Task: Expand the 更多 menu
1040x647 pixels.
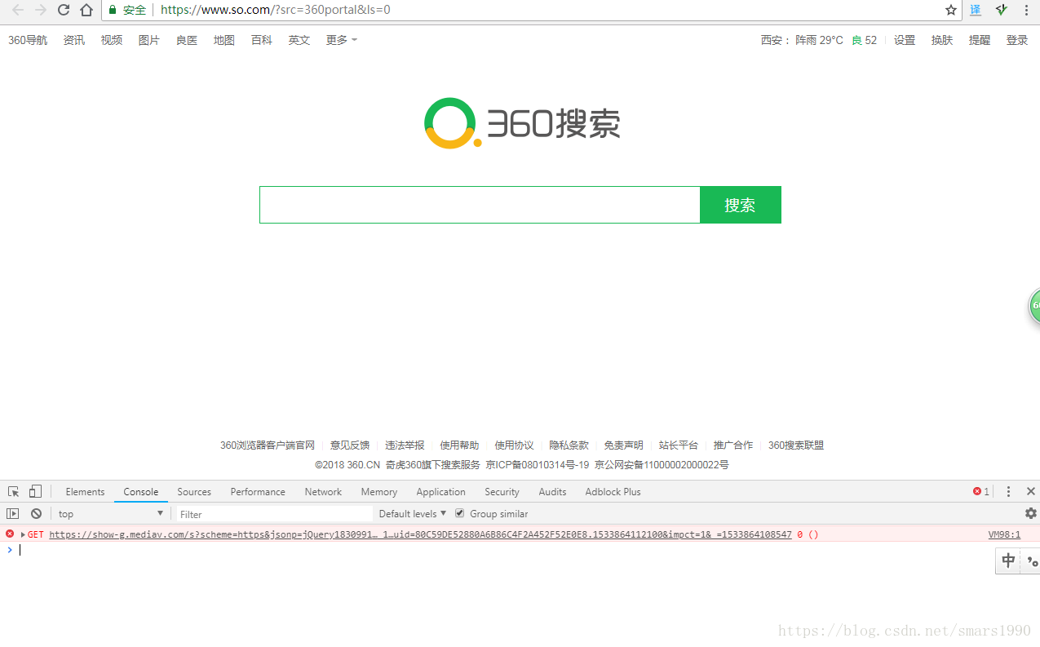Action: 342,40
